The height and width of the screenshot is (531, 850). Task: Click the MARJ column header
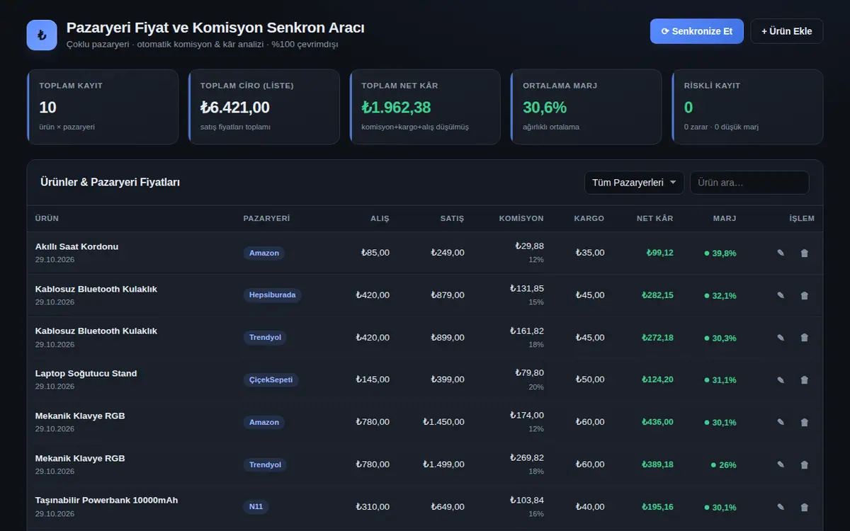tap(725, 219)
